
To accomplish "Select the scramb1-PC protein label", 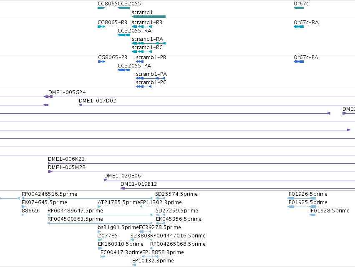I will [x=151, y=82].
